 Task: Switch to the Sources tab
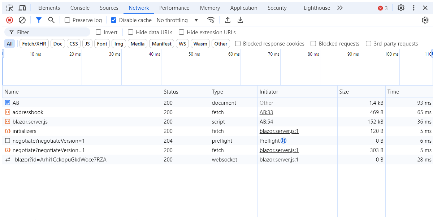coord(109,8)
